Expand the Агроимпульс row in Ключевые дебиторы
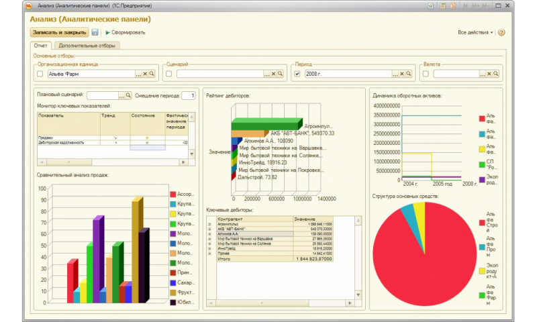Viewport: 537px width, 322px height. (210, 224)
